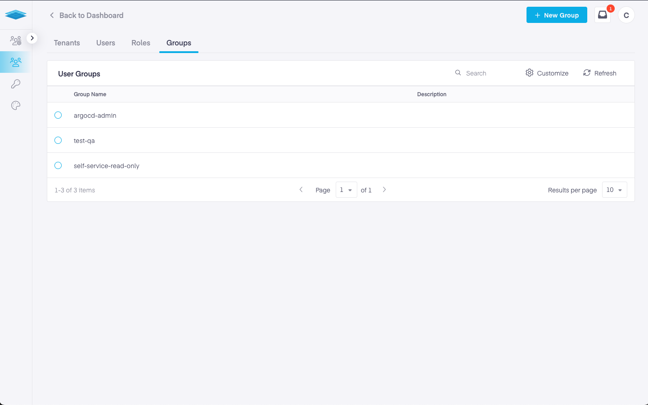648x405 pixels.
Task: Open the tenant settings sidebar icon
Action: pos(16,40)
